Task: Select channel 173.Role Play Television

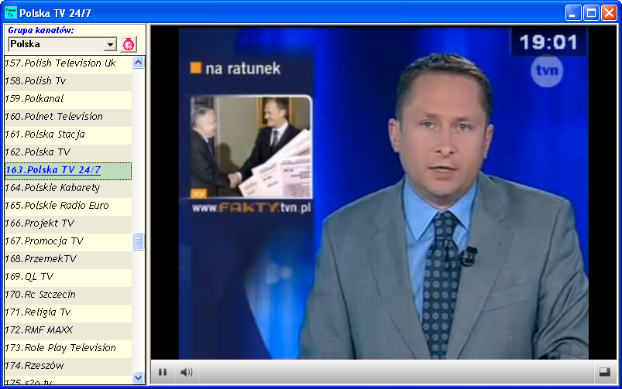Action: (x=68, y=348)
